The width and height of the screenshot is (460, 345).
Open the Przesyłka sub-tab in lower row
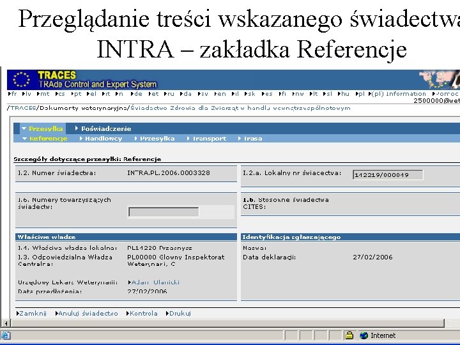[155, 139]
